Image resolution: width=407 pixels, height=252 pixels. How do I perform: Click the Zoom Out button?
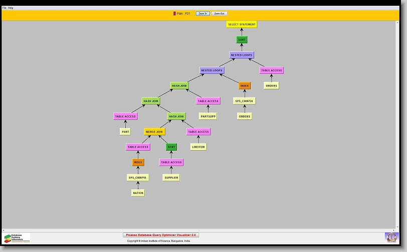click(219, 14)
